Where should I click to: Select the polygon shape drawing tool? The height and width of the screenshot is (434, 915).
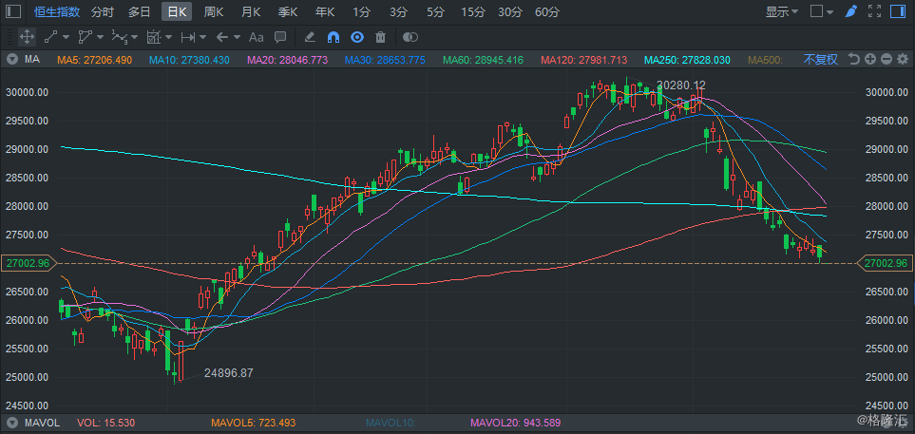click(86, 37)
